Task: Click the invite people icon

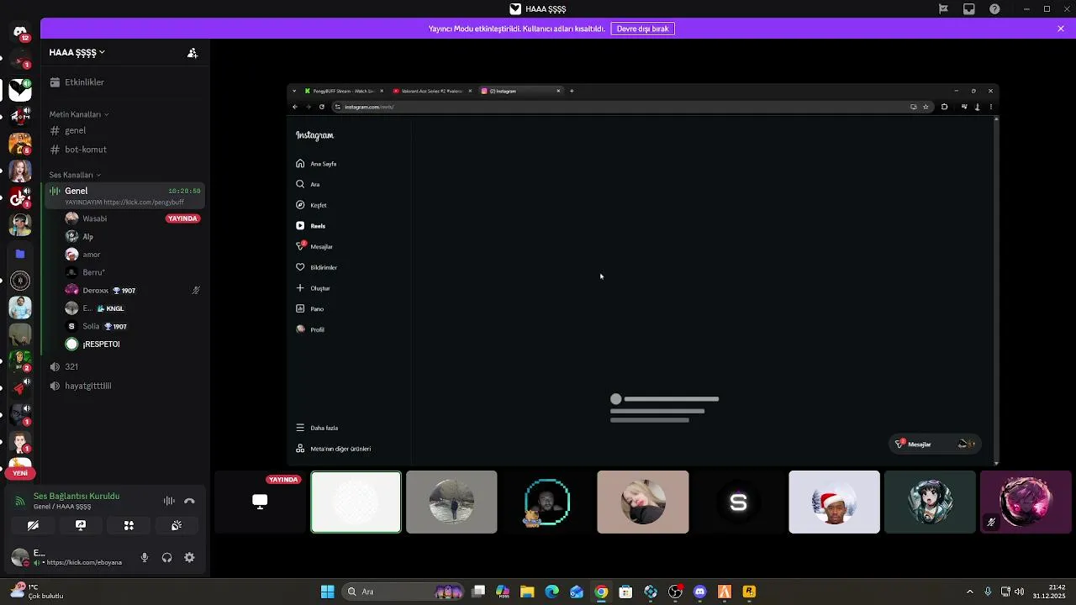Action: click(x=193, y=52)
